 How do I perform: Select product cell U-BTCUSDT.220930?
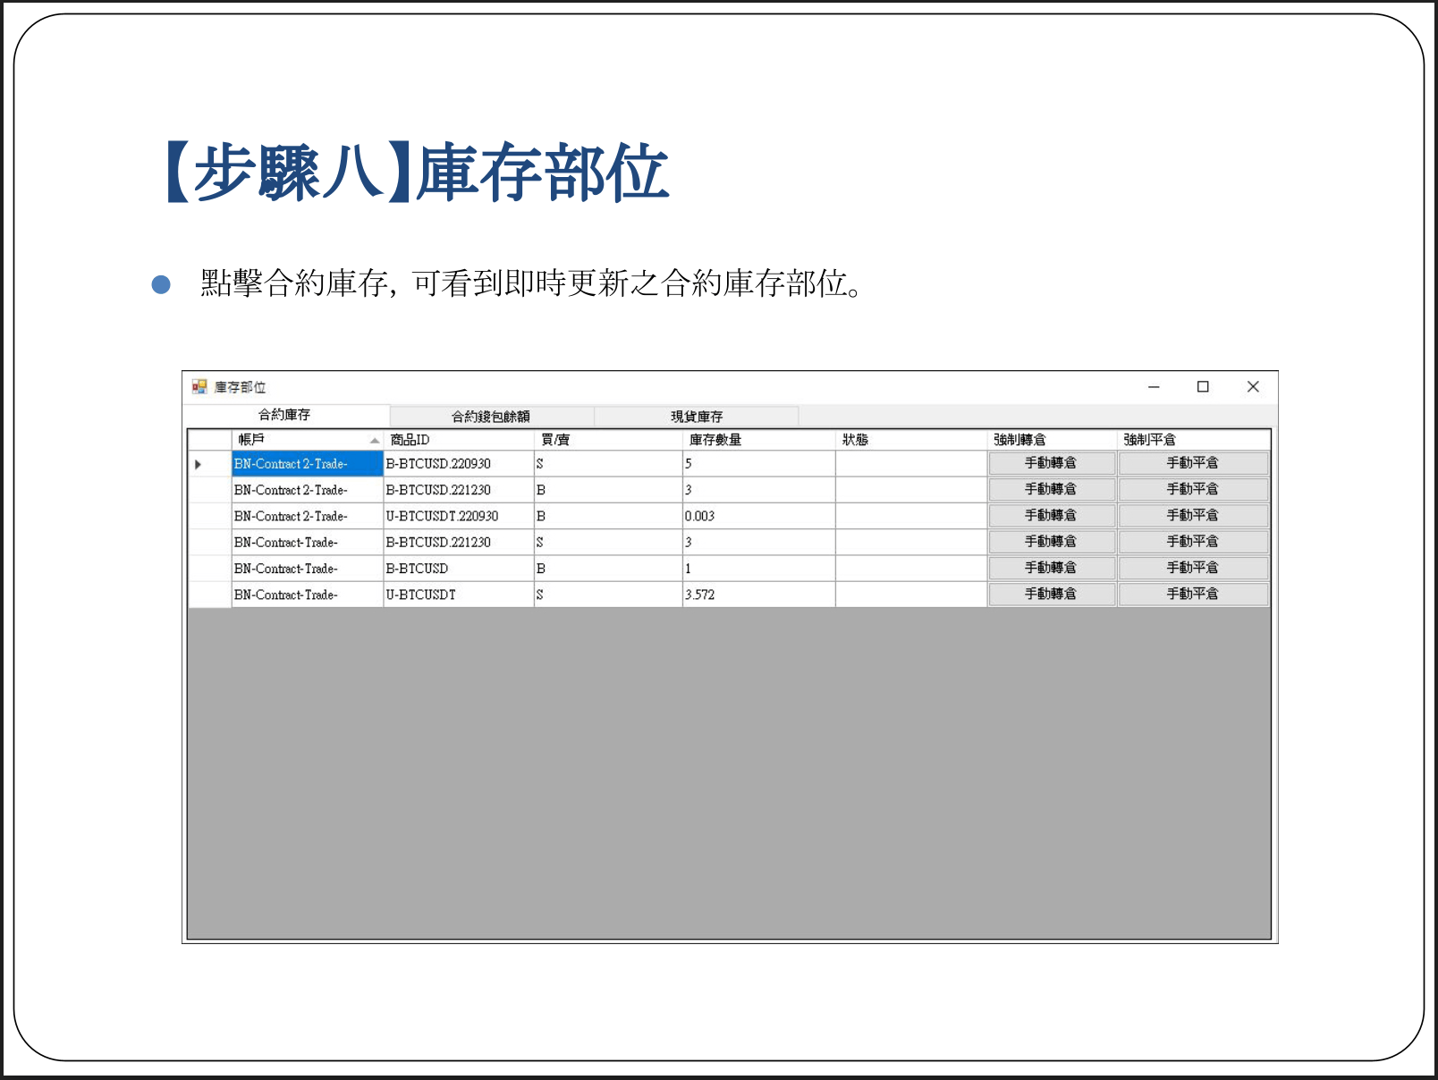coord(459,516)
